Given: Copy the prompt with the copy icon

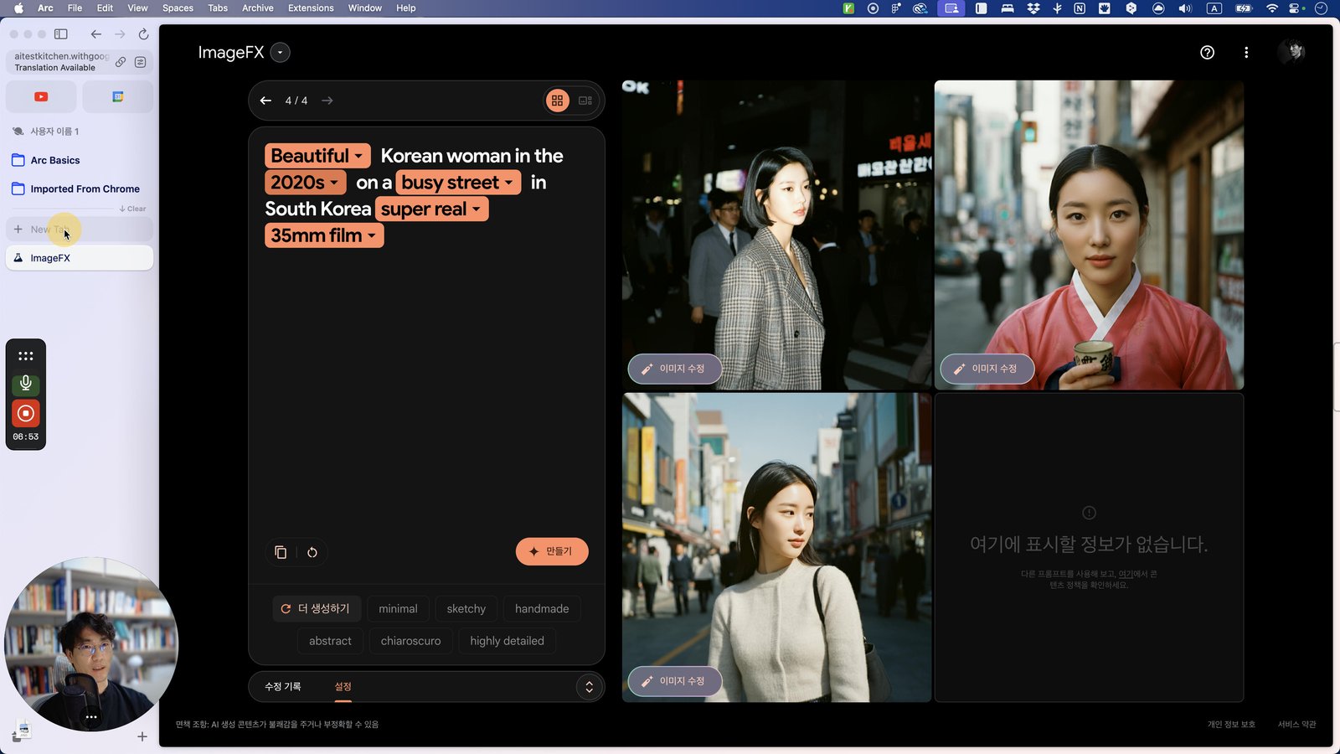Looking at the screenshot, I should [281, 552].
